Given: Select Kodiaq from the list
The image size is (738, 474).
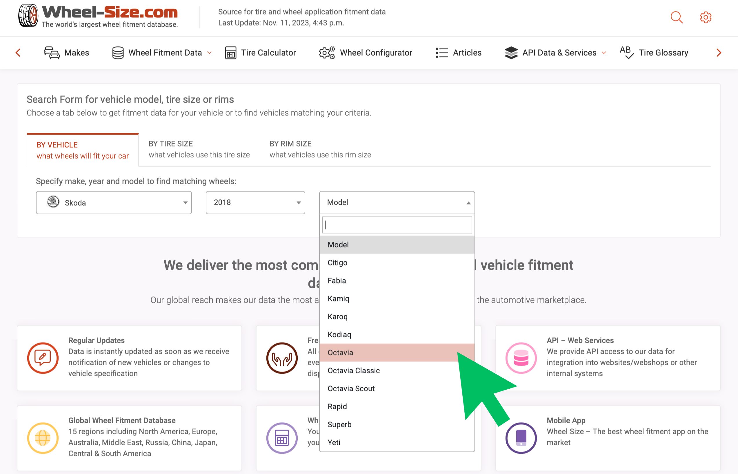Looking at the screenshot, I should click(x=397, y=334).
